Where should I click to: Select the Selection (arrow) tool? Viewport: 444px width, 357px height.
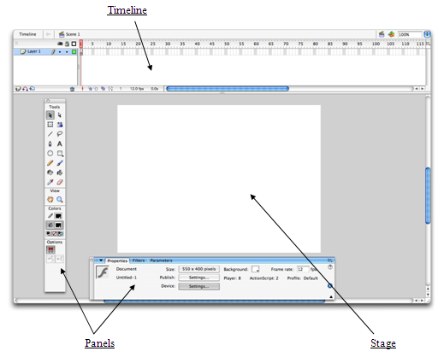pyautogui.click(x=50, y=115)
